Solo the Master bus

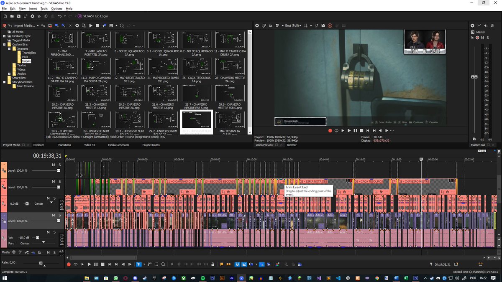click(488, 38)
